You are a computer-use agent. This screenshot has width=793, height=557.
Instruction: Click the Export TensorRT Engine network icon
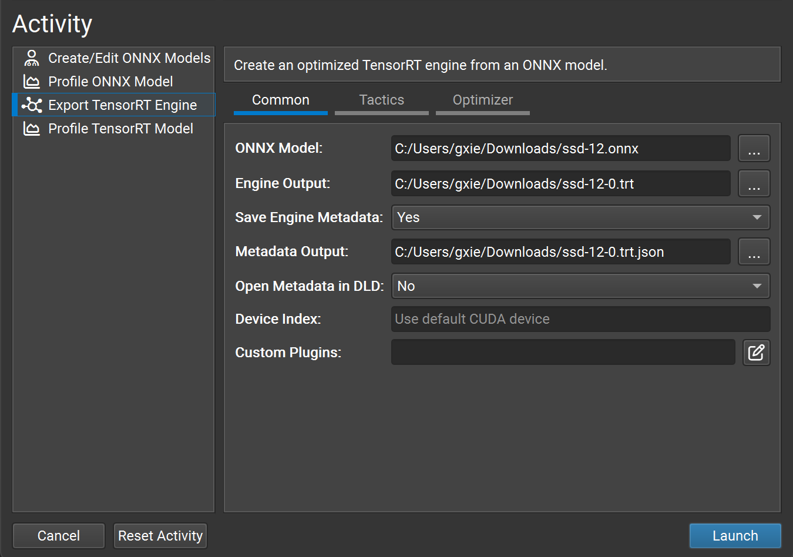pos(31,105)
